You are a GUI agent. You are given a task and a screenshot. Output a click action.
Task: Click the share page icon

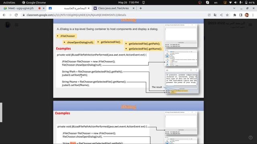coord(221,15)
